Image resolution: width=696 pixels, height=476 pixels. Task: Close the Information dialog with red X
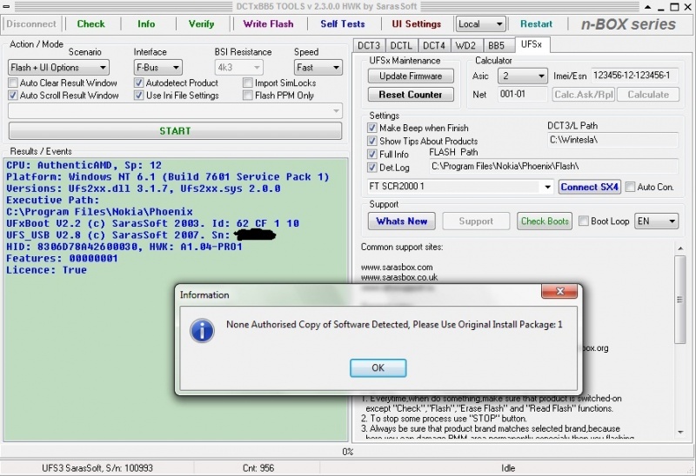[559, 291]
